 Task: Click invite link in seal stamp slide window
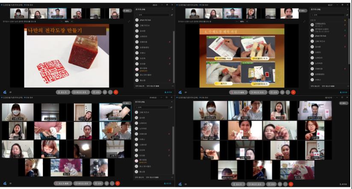point(169,92)
